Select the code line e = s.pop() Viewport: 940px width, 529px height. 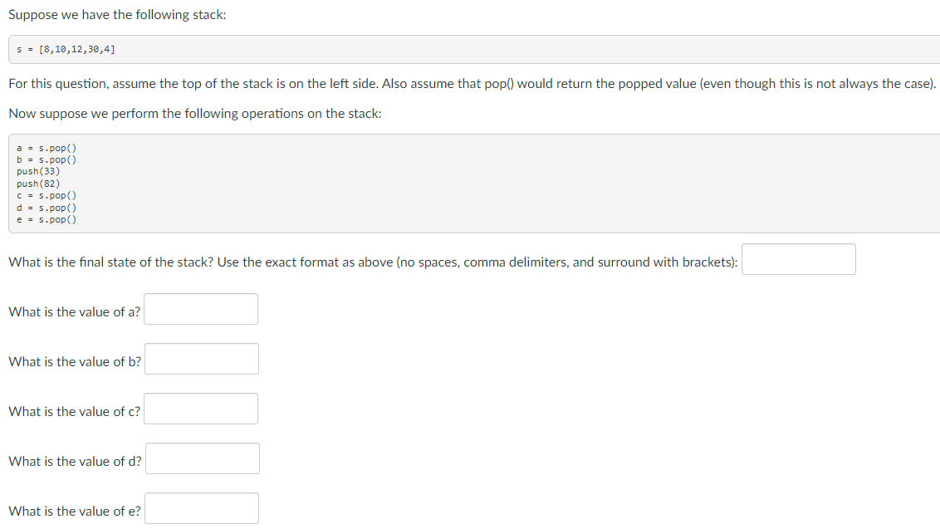coord(47,219)
